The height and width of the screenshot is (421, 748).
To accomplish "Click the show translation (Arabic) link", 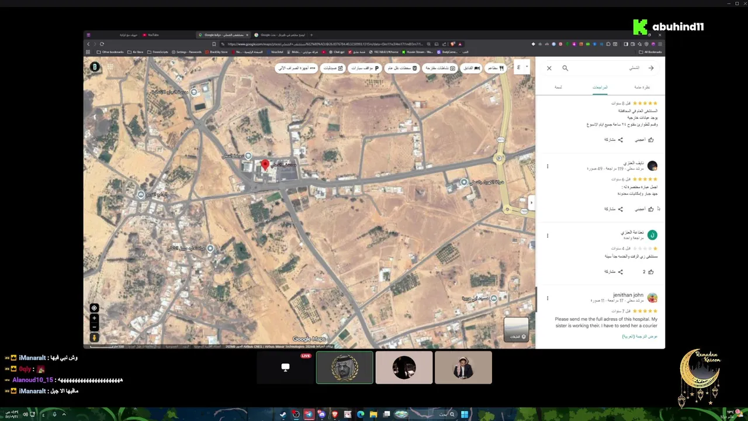I will click(639, 336).
